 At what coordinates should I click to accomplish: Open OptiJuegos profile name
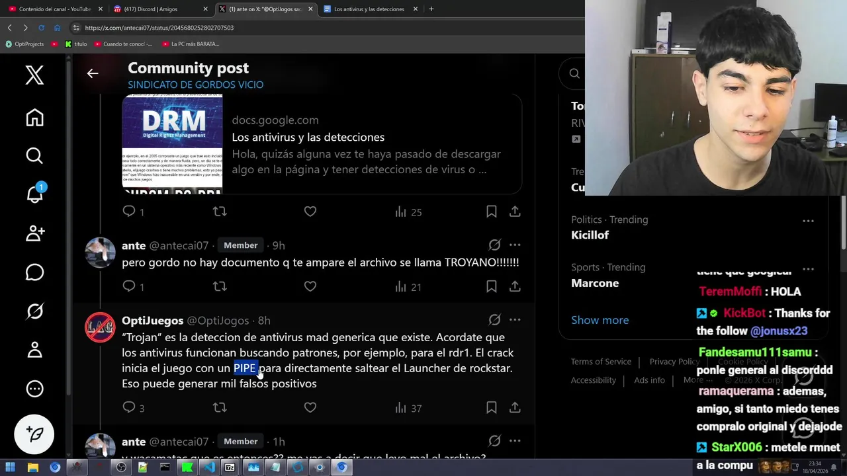coord(152,320)
